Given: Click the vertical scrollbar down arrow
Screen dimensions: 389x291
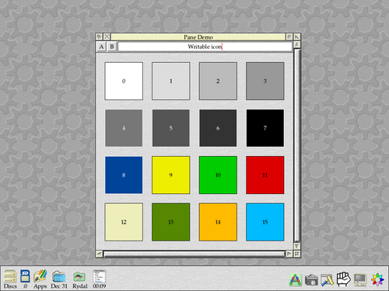Looking at the screenshot, I should click(x=297, y=246).
